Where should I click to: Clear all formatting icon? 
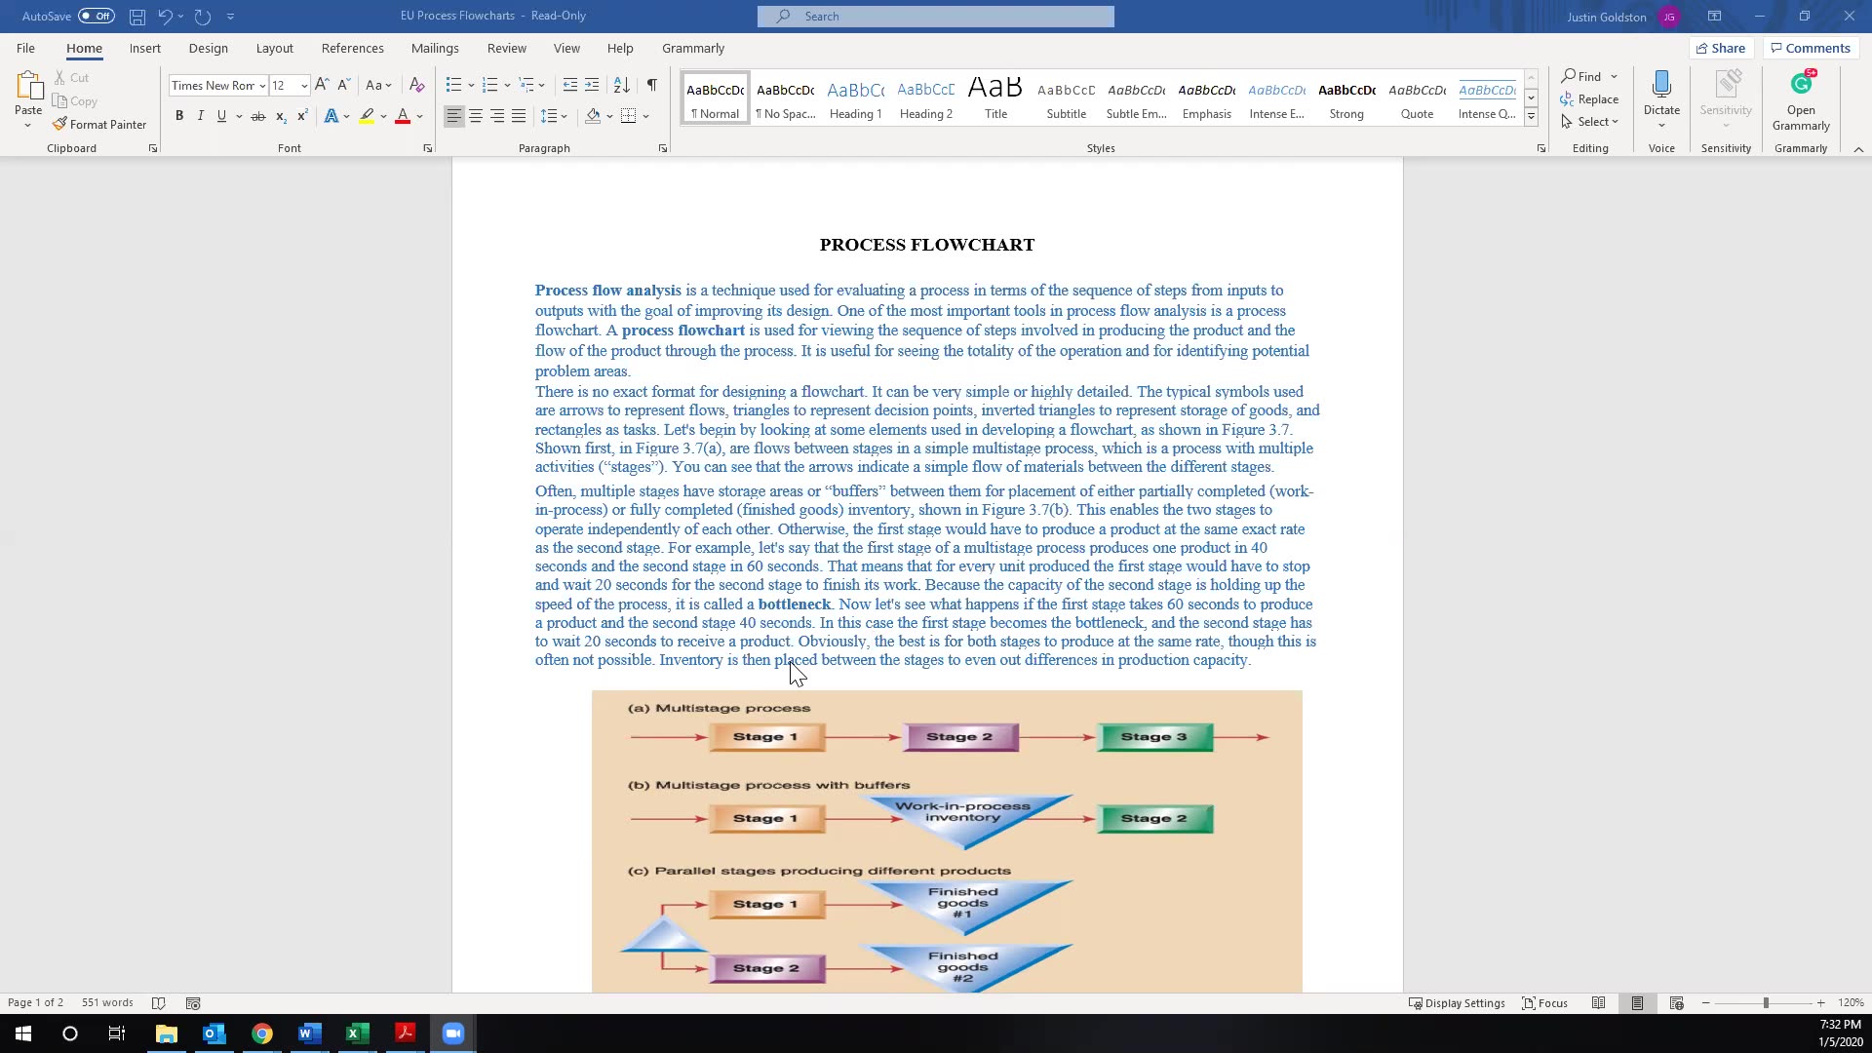416,86
